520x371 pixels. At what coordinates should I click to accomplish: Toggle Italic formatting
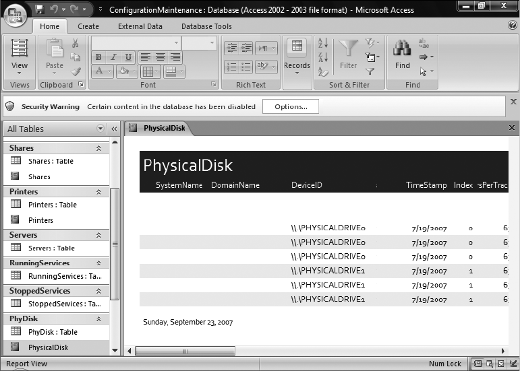[113, 57]
